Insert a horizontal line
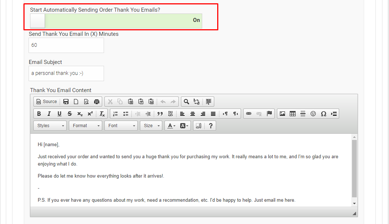The image size is (389, 224). (x=303, y=113)
